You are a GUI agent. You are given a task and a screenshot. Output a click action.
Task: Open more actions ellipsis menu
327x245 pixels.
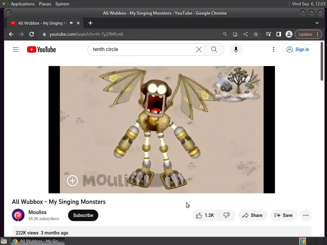coord(306,215)
